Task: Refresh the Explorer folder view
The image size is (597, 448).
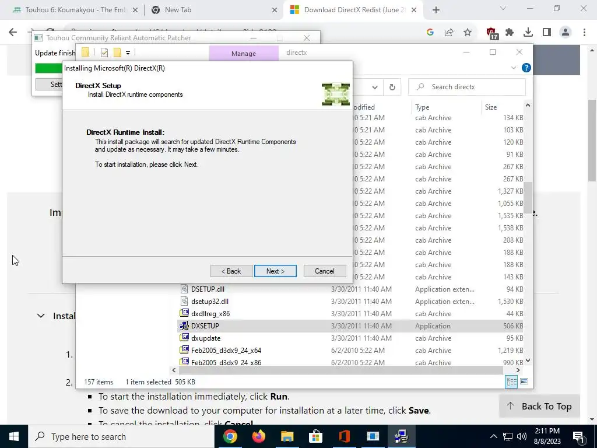Action: 392,87
